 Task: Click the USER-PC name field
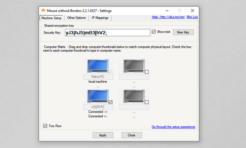click(98, 107)
